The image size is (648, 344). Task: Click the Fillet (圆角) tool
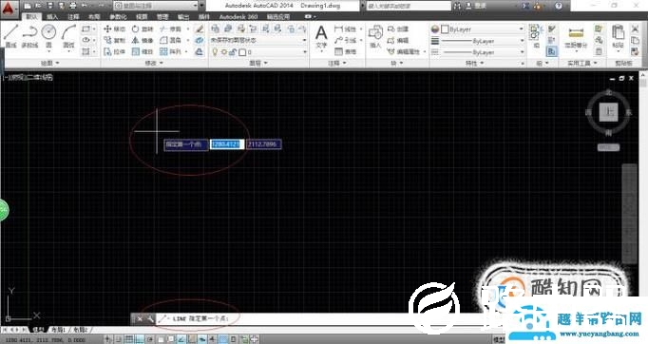tap(171, 40)
